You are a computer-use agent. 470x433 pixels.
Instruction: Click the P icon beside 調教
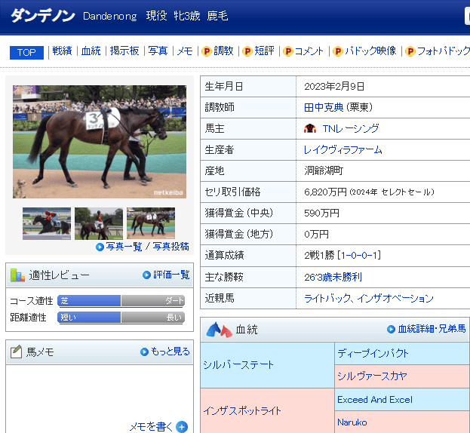pos(207,51)
